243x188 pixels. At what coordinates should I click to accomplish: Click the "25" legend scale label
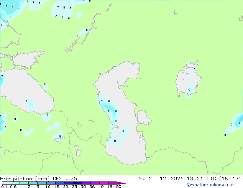pyautogui.click(x=74, y=186)
